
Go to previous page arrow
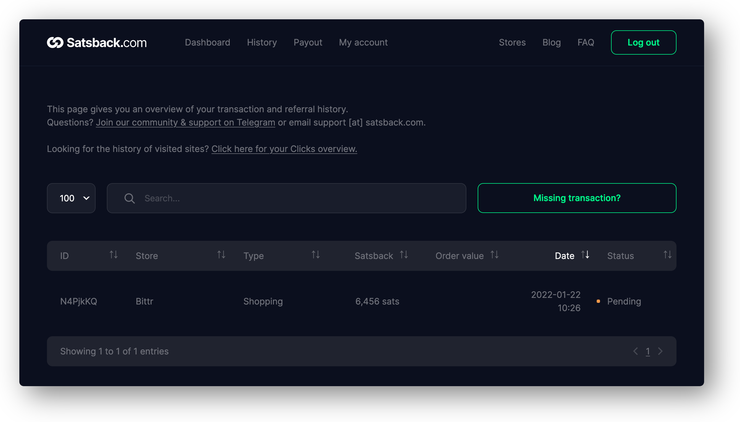point(635,351)
